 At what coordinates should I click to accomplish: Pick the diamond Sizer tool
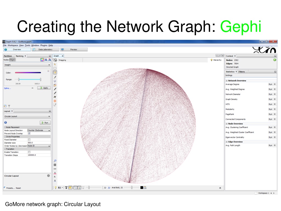point(55,81)
